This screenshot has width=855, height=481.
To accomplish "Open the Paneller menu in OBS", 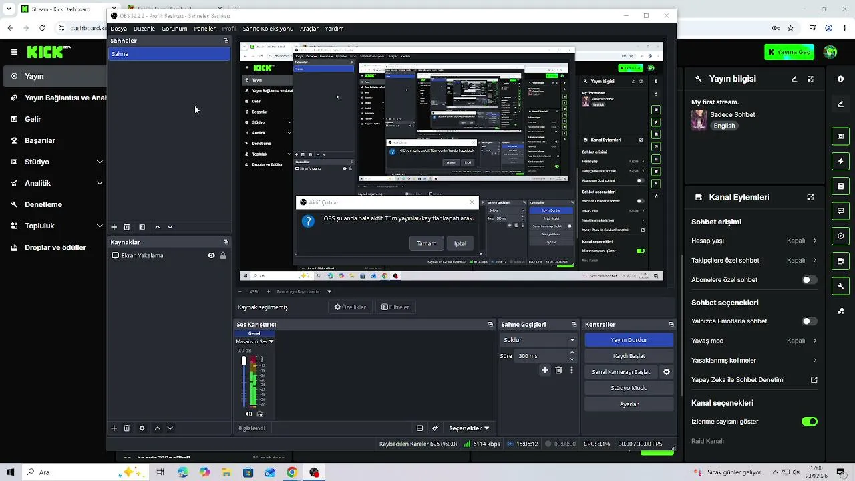I will click(x=204, y=29).
